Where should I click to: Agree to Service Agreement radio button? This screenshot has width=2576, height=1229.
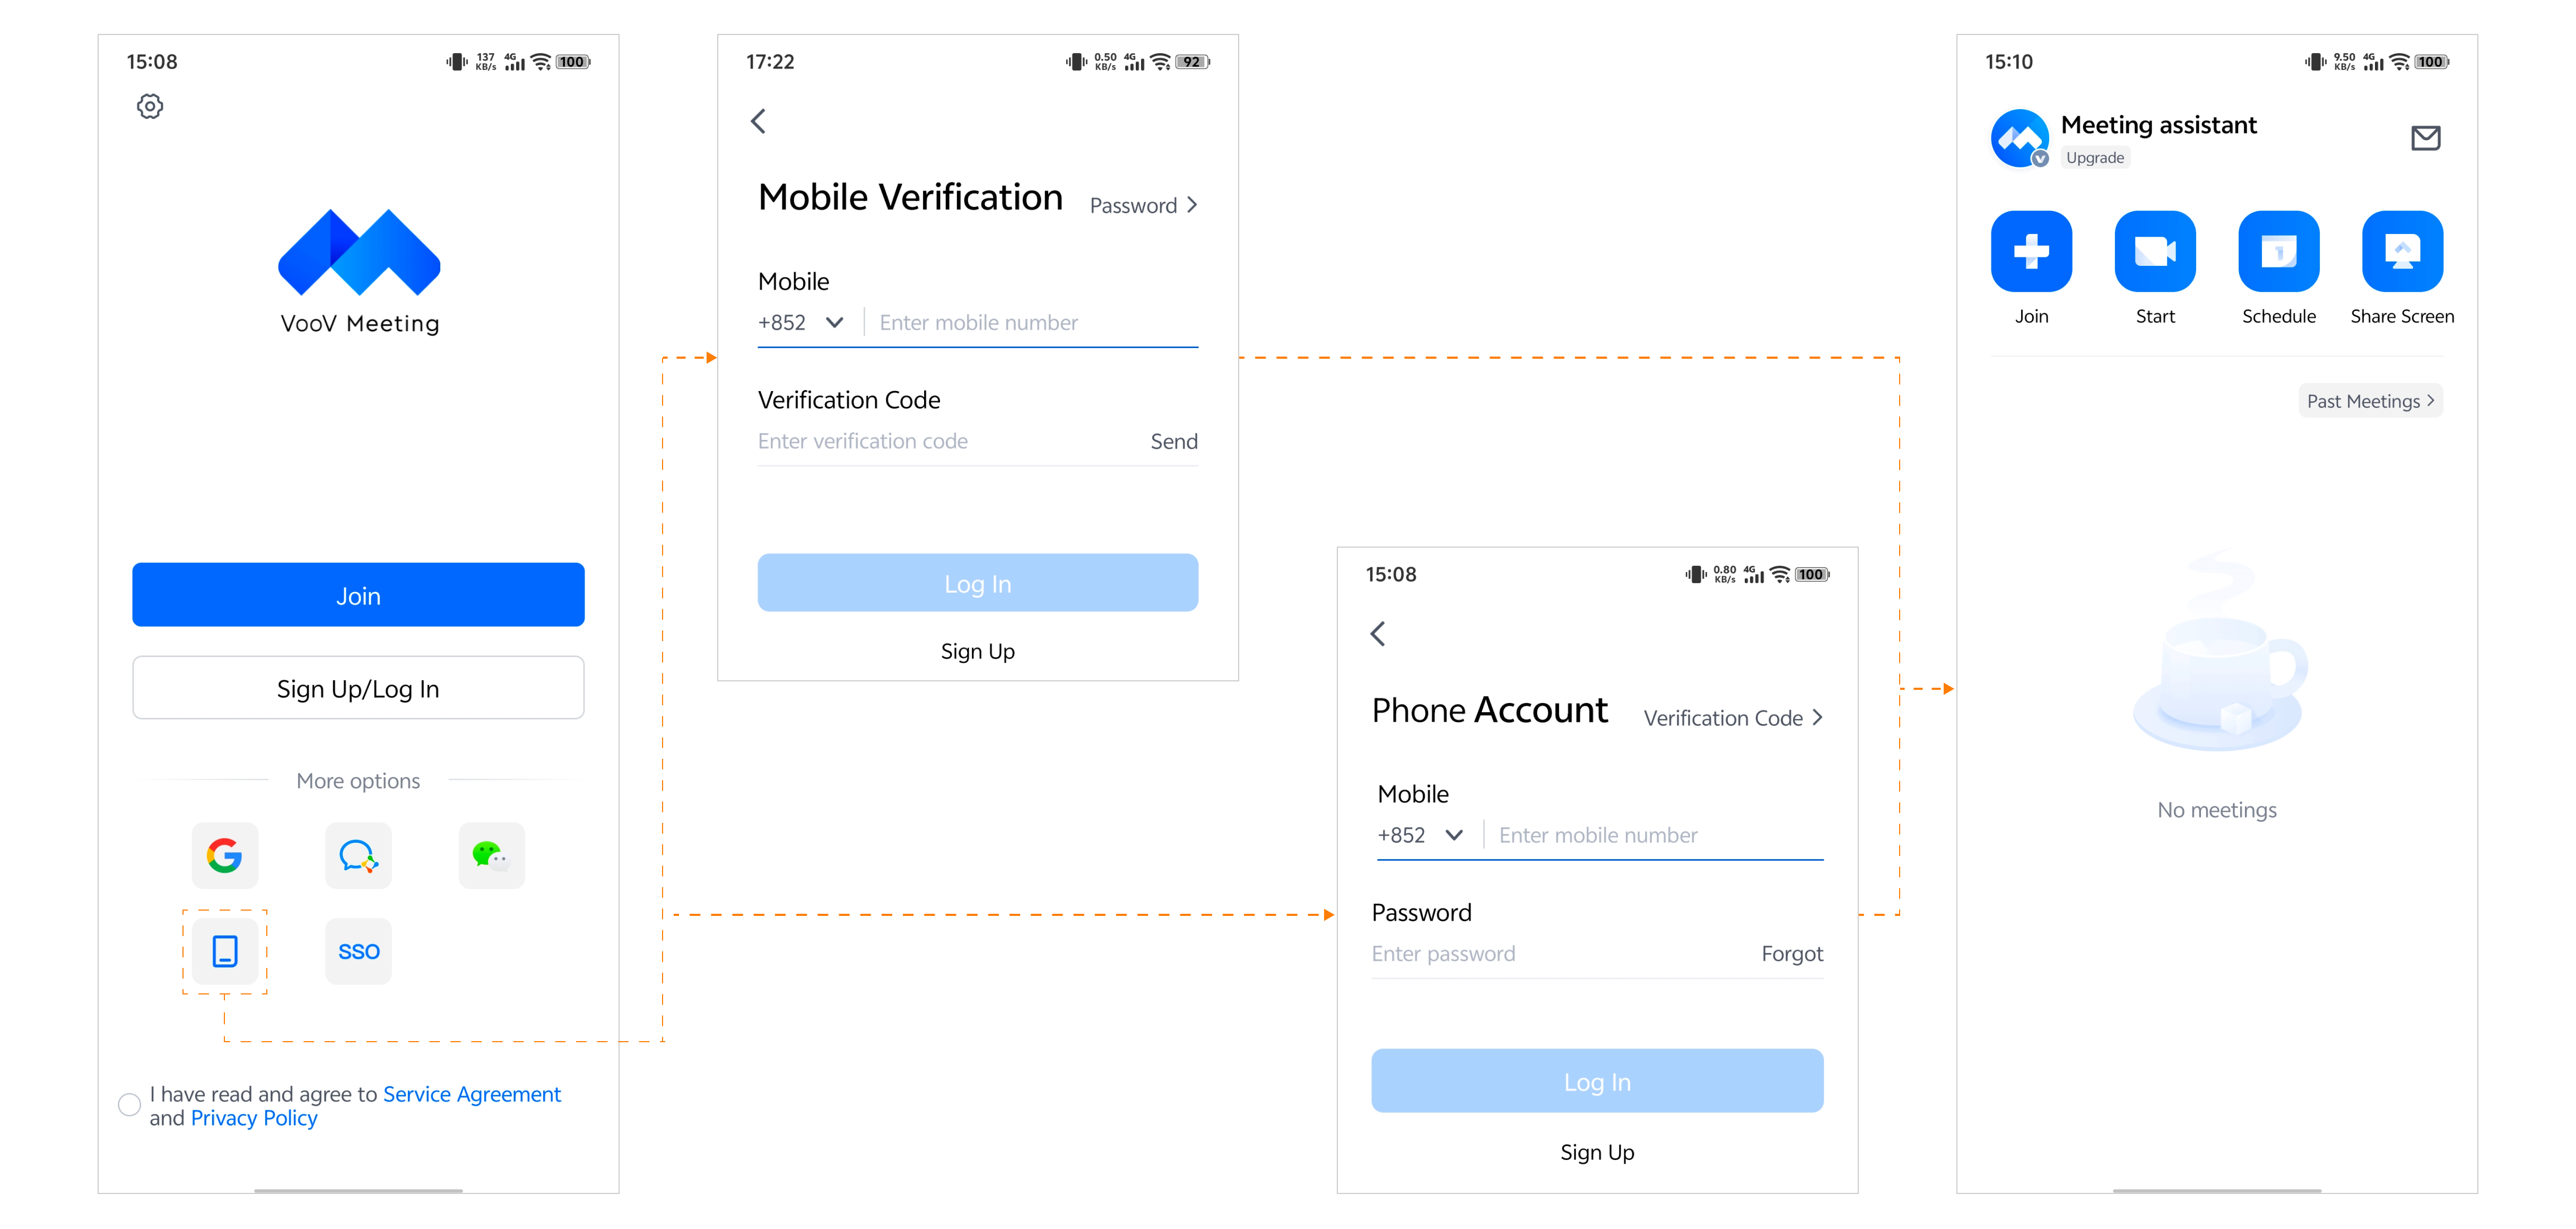129,1104
